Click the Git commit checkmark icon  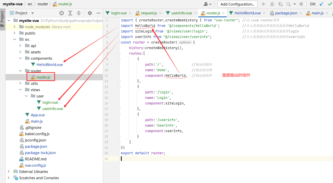point(330,4)
